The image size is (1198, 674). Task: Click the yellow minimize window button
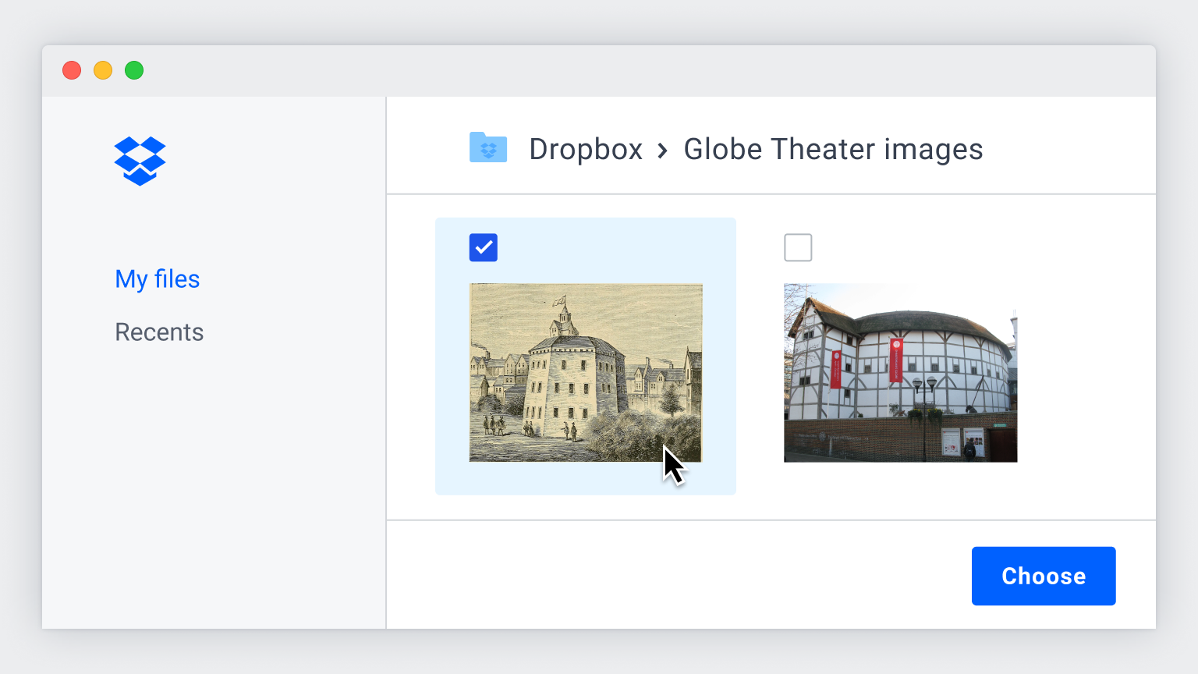tap(103, 70)
